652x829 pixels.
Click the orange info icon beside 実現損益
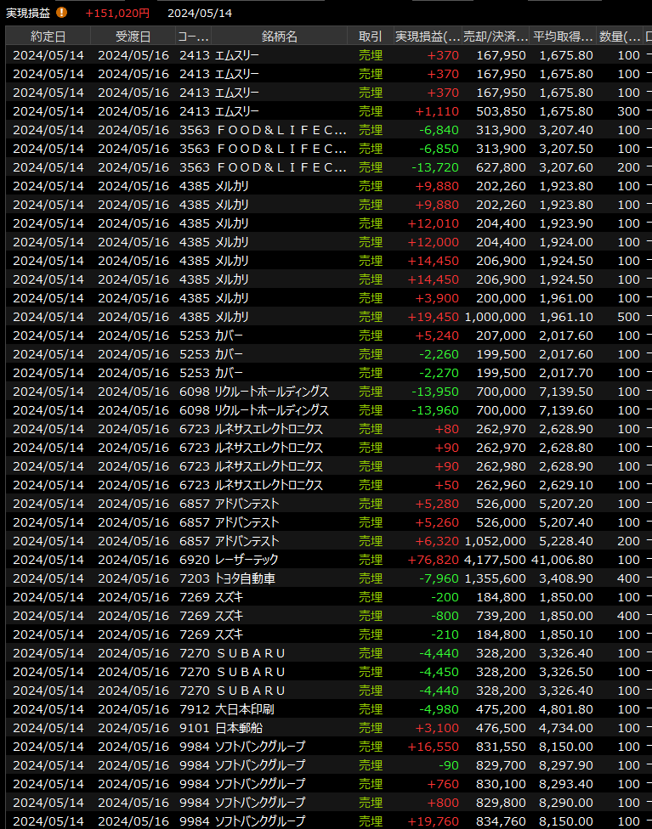tap(61, 13)
